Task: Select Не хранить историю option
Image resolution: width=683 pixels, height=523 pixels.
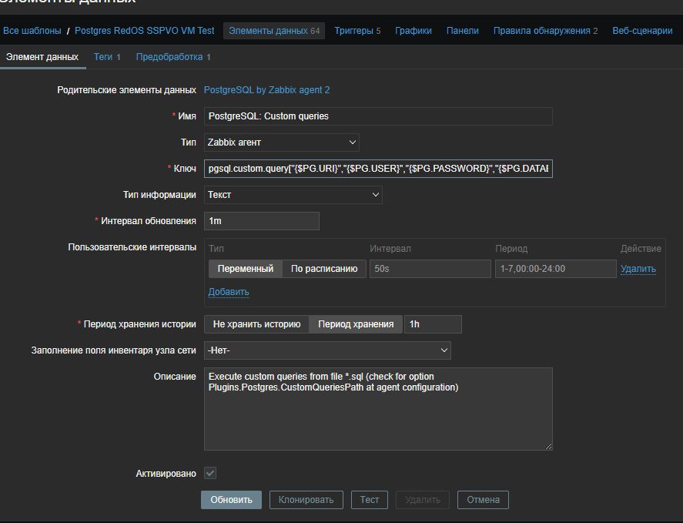Action: [x=256, y=324]
